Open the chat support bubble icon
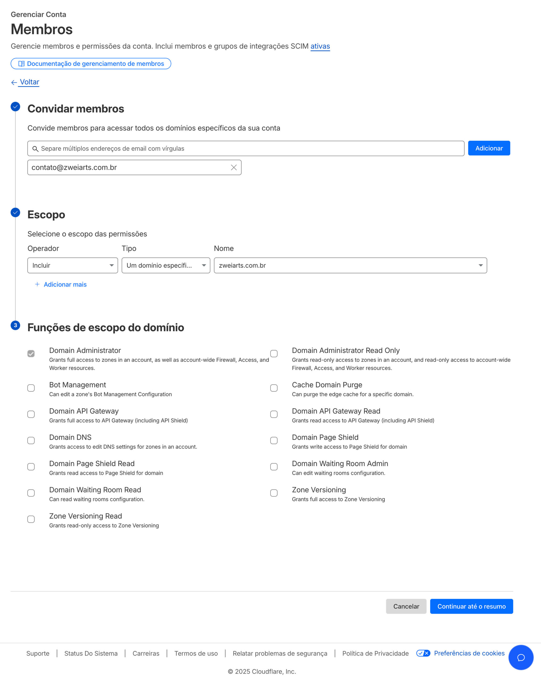The height and width of the screenshot is (681, 541). [521, 657]
